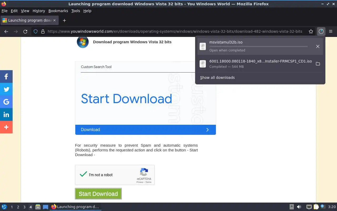Open the taskbar file manager icon
337x211 pixels.
pyautogui.click(x=38, y=207)
